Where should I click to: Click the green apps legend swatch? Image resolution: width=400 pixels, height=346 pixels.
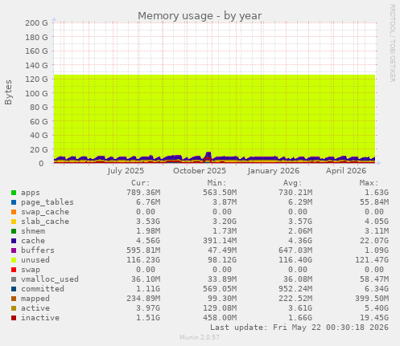coord(14,193)
